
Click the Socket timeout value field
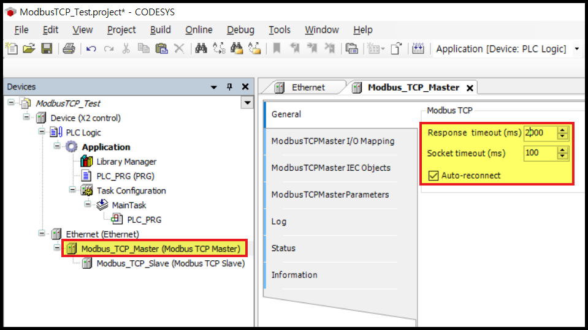[540, 153]
